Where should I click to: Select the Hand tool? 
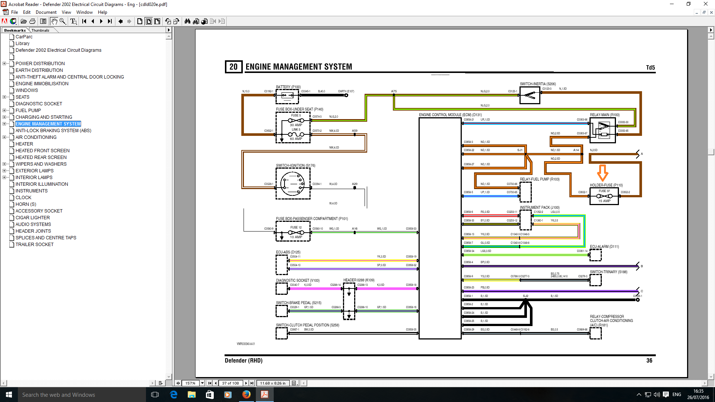[54, 21]
